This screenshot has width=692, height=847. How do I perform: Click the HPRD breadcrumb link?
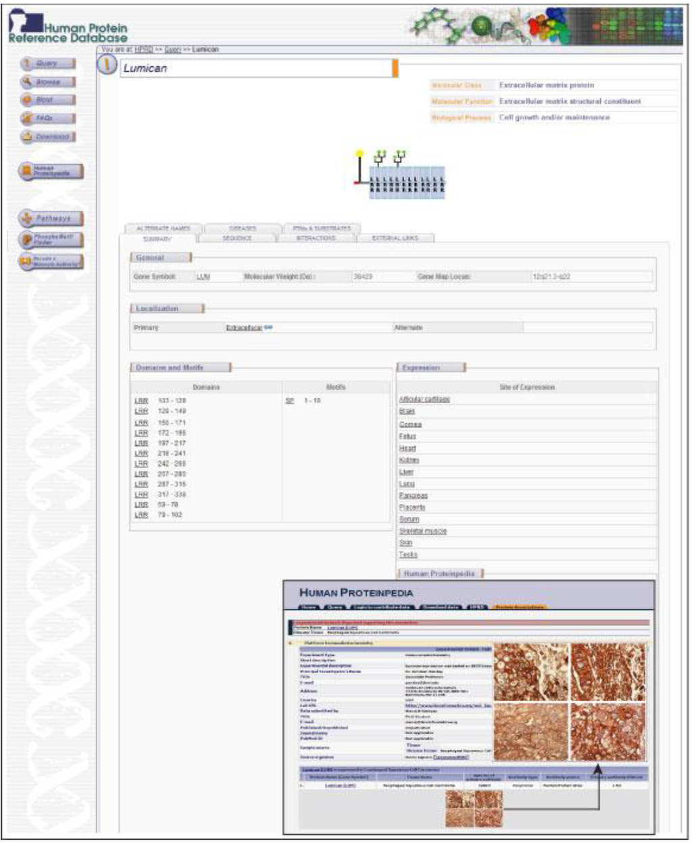pyautogui.click(x=143, y=49)
